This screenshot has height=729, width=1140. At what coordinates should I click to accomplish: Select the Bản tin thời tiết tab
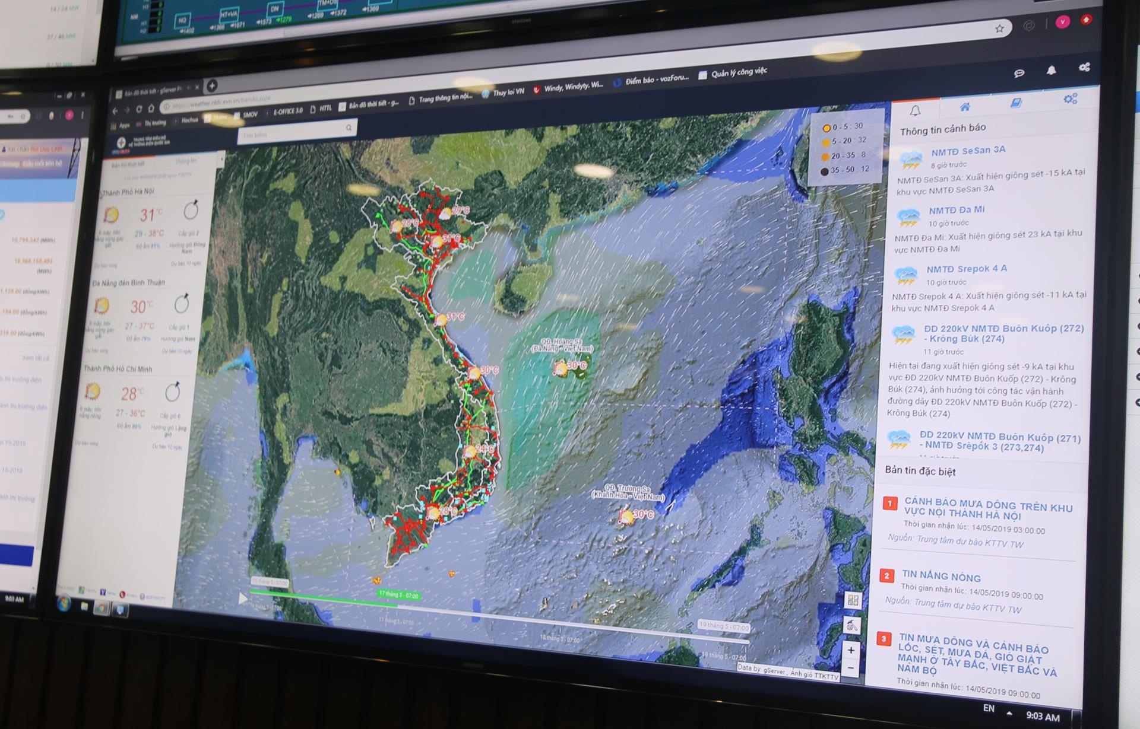coord(128,164)
